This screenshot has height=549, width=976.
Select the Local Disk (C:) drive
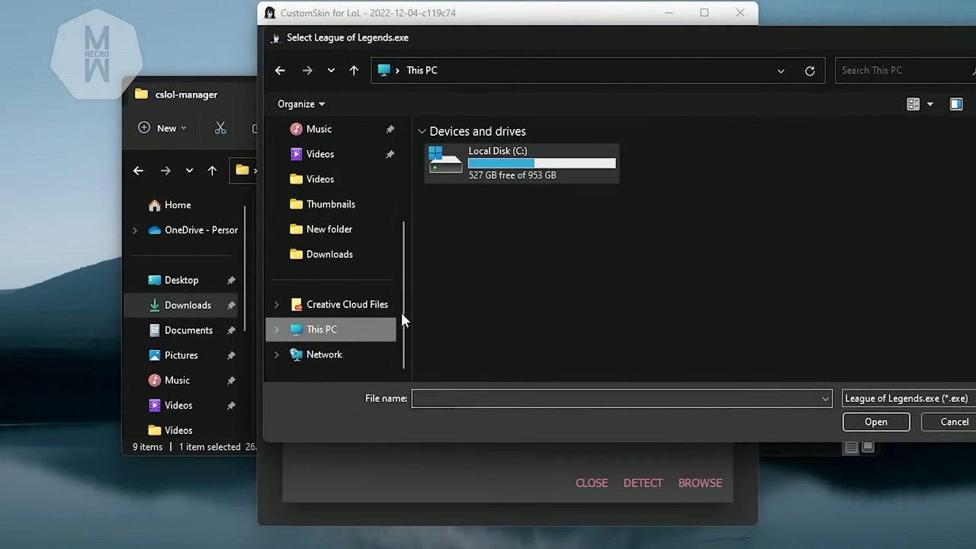click(522, 163)
